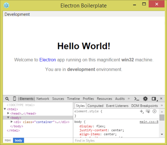Viewport: 167px width, 145px height.
Task: Select the Styles sidebar tab
Action: pos(80,106)
